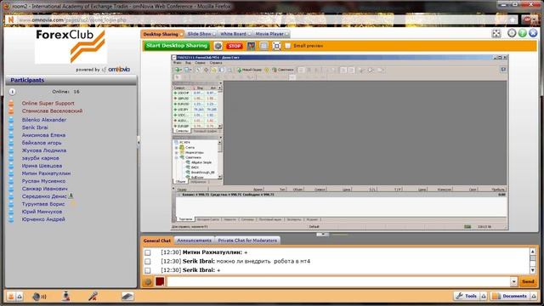Select participant Анисимова Елена
Screen dimensions: 544x306
coord(43,135)
